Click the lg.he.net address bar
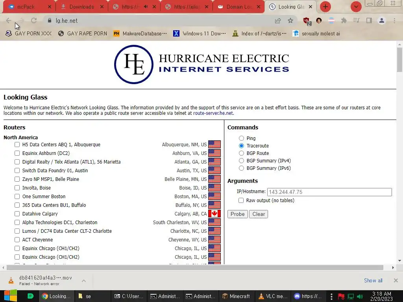The image size is (403, 302). (159, 21)
